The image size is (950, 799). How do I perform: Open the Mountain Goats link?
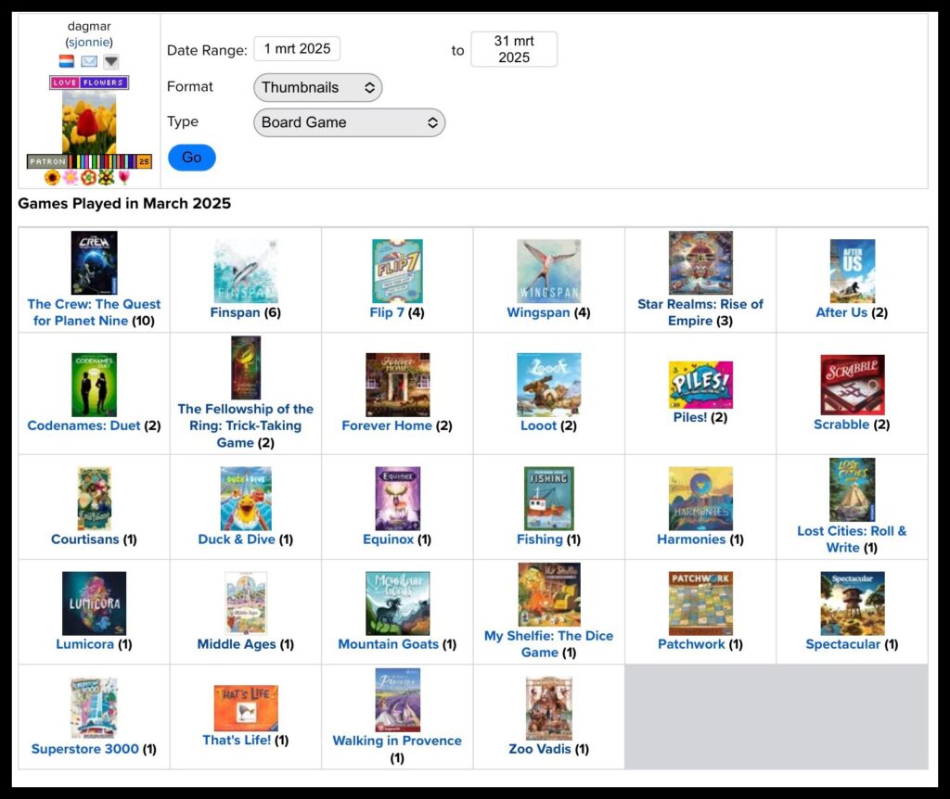point(388,644)
